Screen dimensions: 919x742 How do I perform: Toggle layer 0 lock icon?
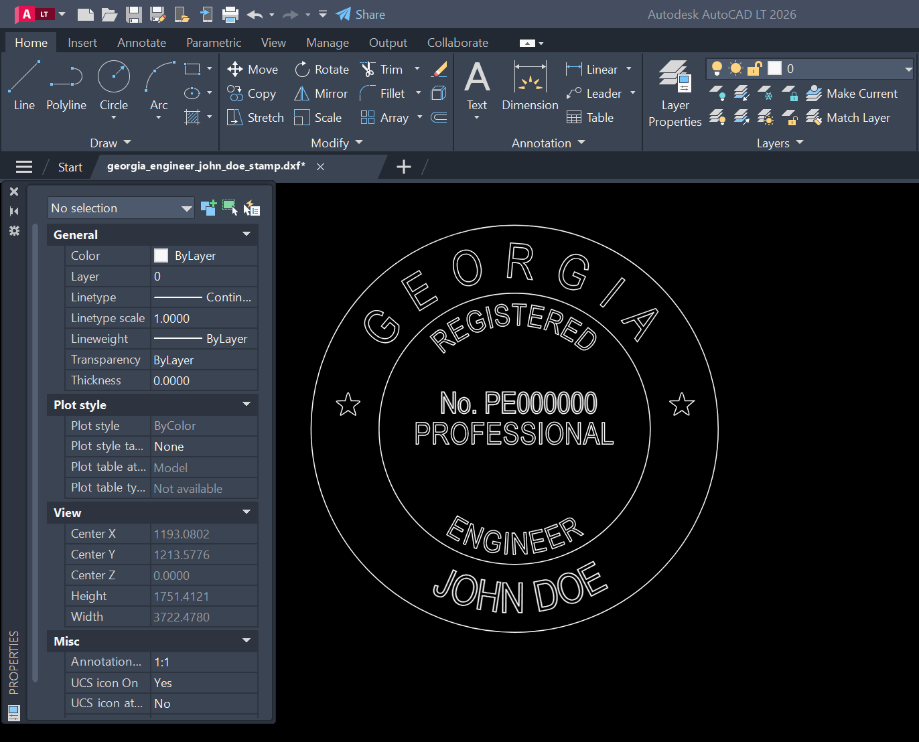click(755, 68)
